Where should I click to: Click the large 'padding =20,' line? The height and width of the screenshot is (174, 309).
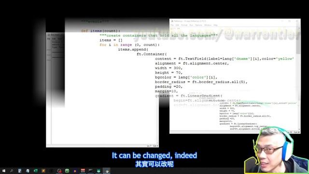[169, 87]
